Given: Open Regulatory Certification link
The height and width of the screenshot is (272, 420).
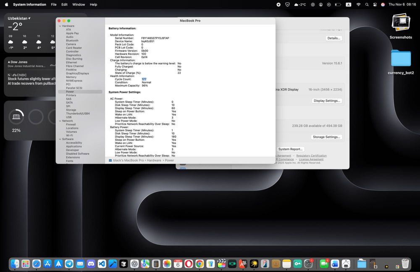Looking at the screenshot, I should (311, 156).
